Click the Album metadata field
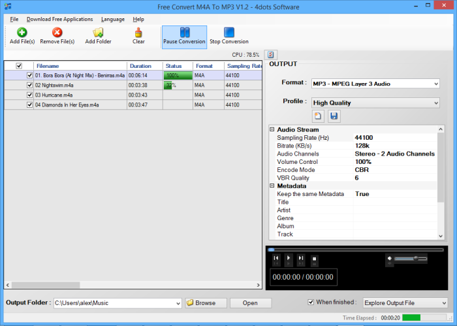This screenshot has width=457, height=326. 395,226
